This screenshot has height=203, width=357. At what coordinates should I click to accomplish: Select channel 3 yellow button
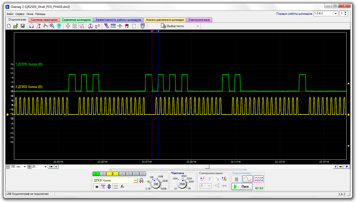pyautogui.click(x=112, y=174)
